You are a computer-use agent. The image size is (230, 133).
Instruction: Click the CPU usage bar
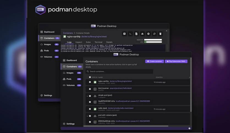153,42
